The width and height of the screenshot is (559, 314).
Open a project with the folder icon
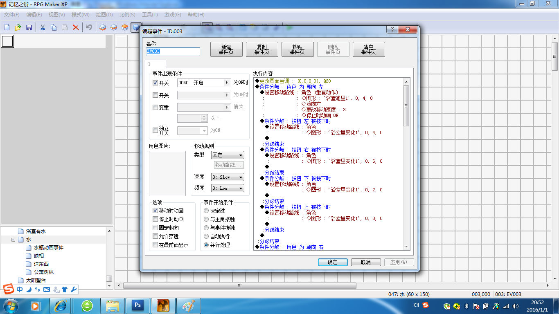click(18, 27)
